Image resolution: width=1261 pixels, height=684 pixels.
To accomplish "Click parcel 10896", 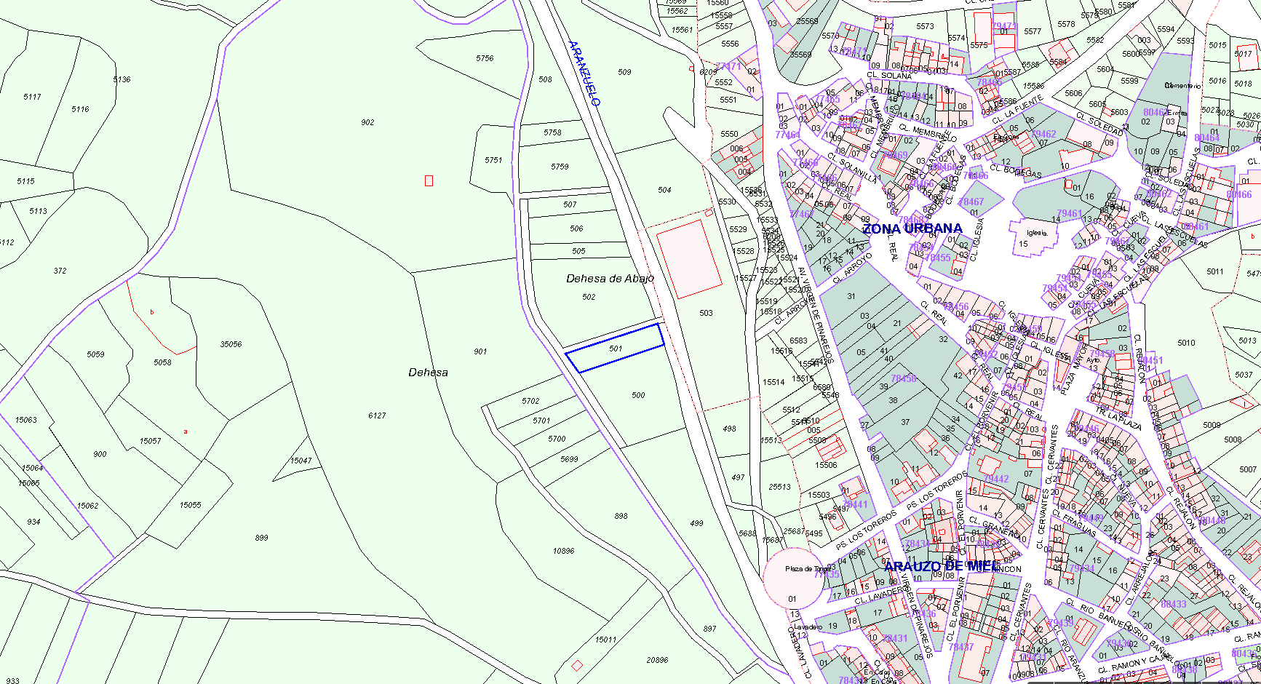I will coord(563,551).
